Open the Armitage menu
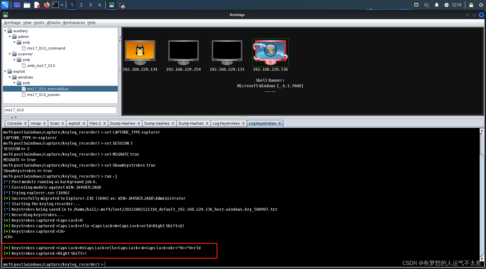Image resolution: width=486 pixels, height=269 pixels. coord(12,23)
